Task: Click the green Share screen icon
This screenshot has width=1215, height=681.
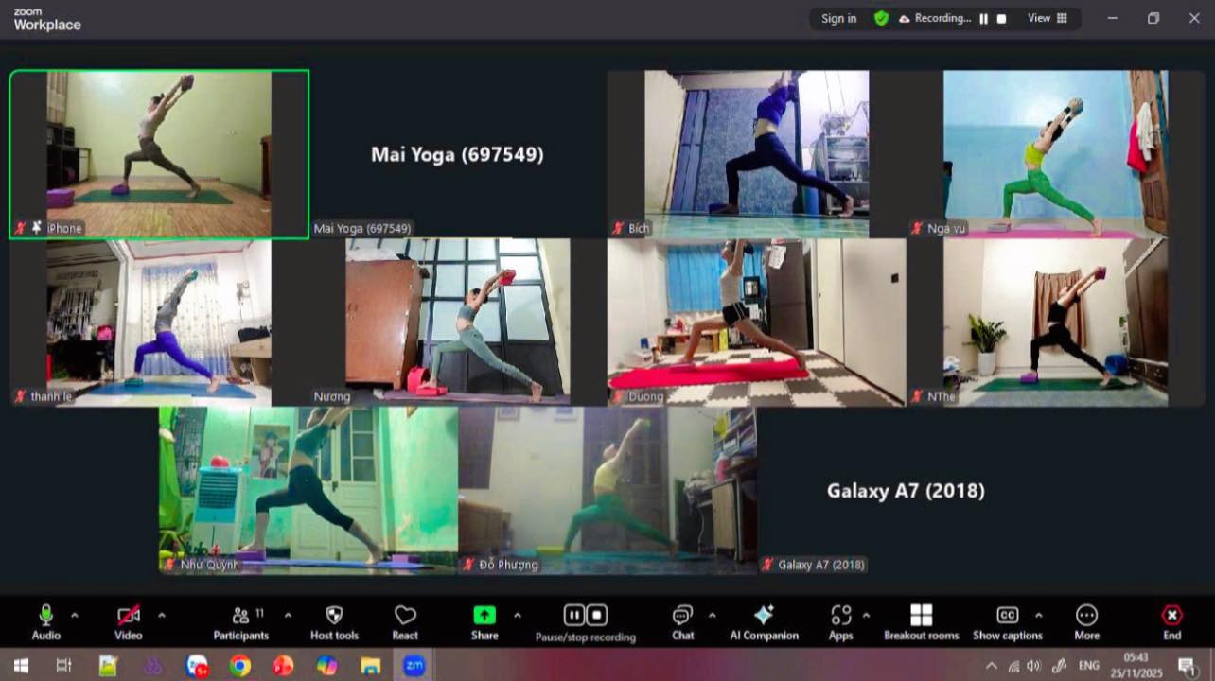Action: pos(484,616)
